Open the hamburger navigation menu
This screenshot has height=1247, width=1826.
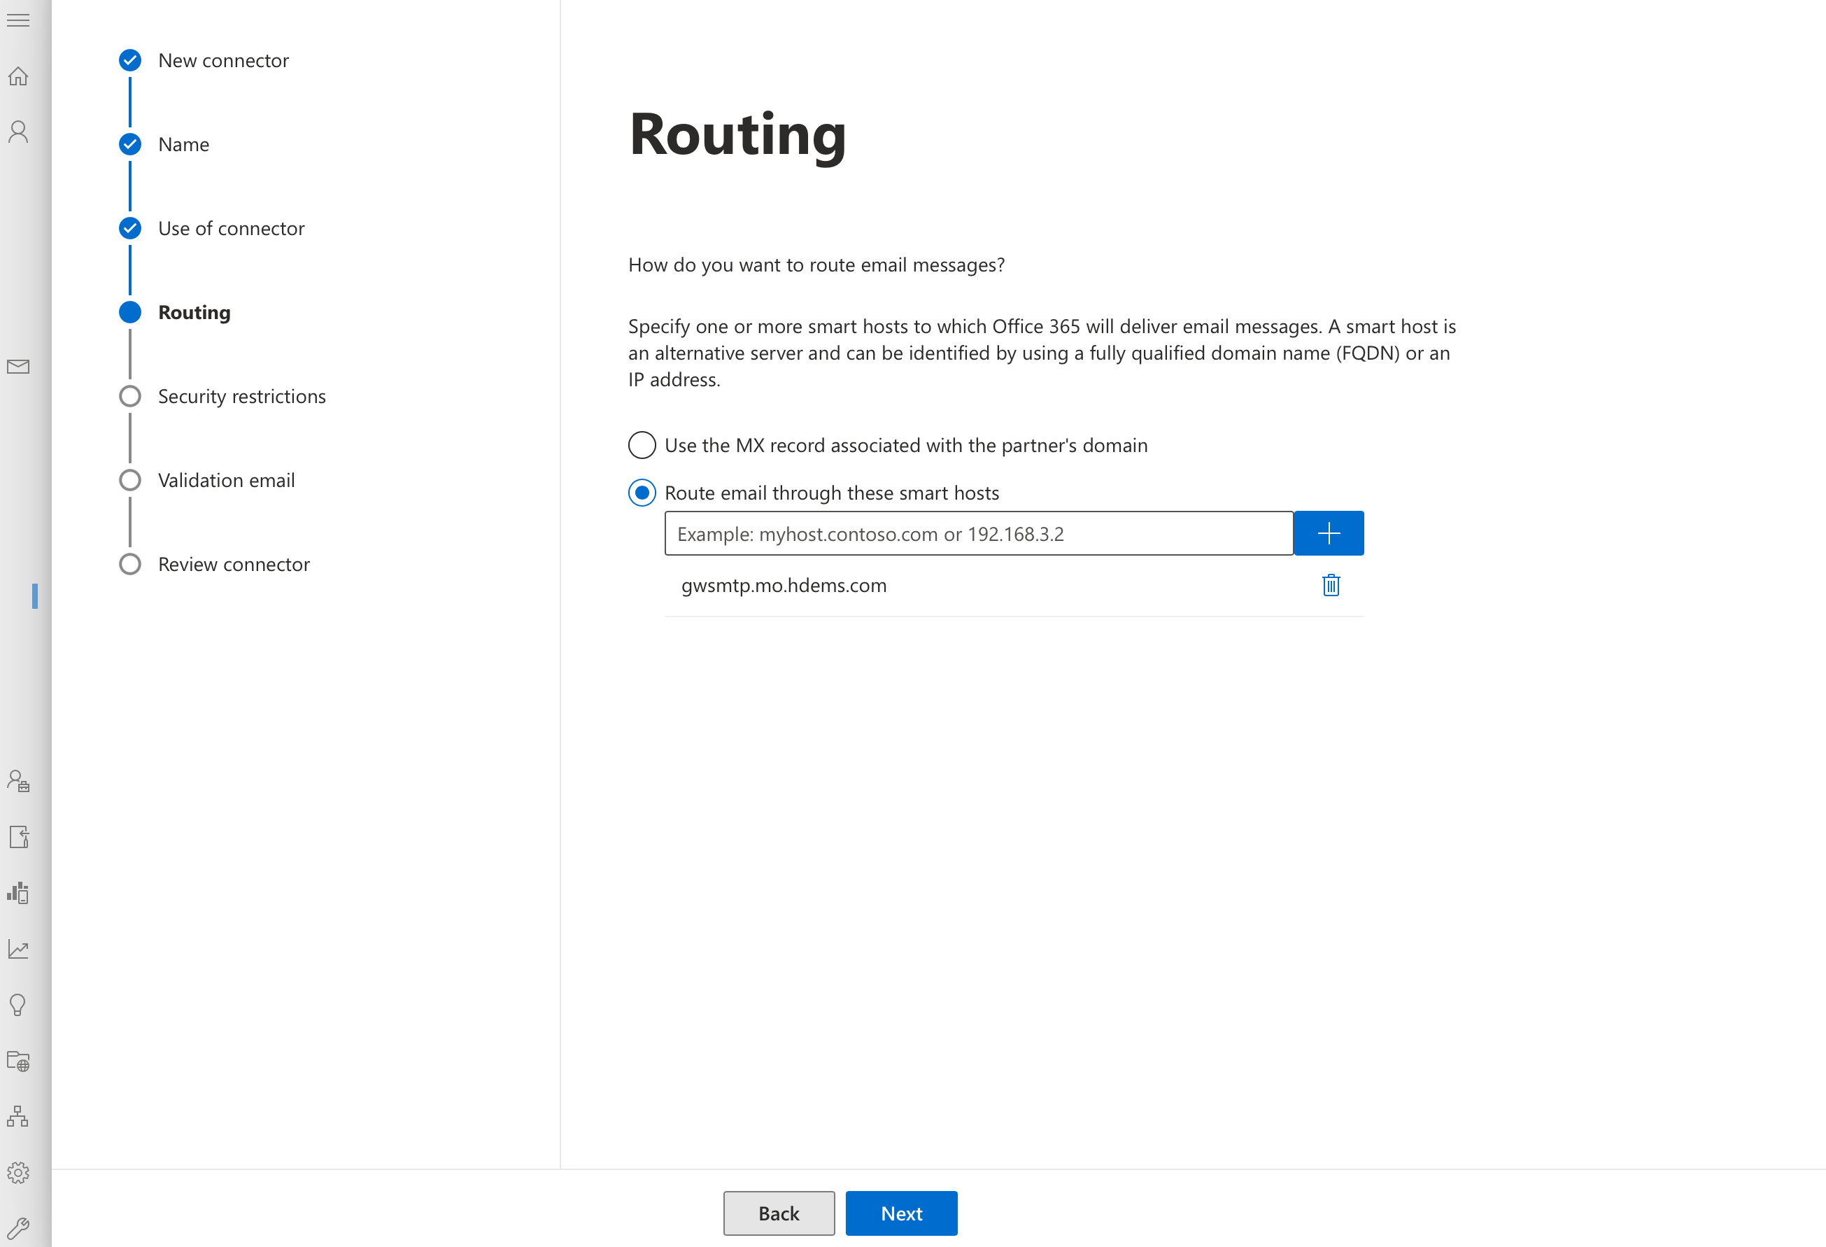(18, 20)
